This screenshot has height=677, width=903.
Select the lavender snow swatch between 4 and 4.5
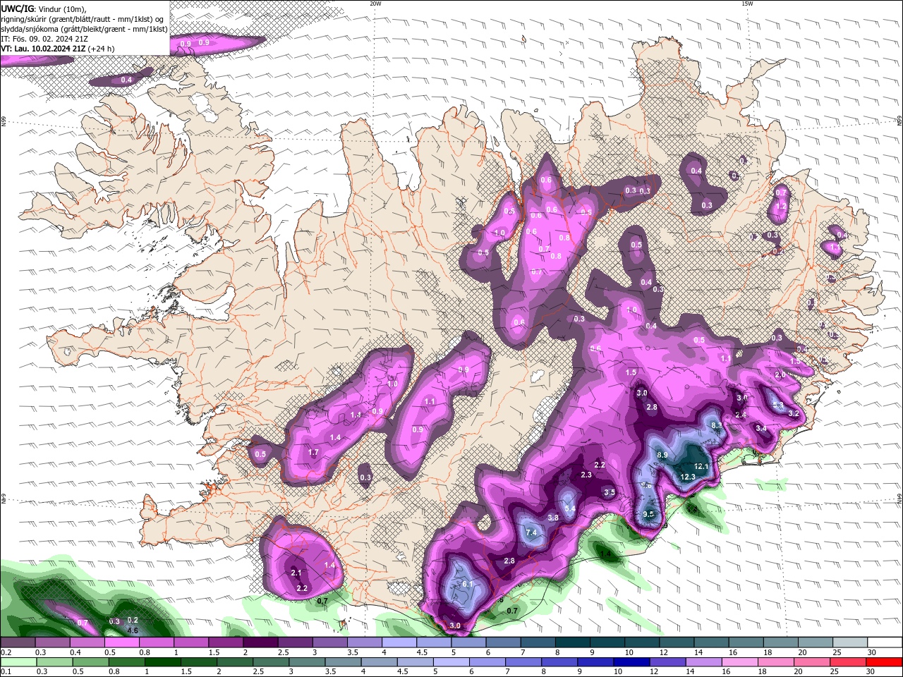[399, 642]
